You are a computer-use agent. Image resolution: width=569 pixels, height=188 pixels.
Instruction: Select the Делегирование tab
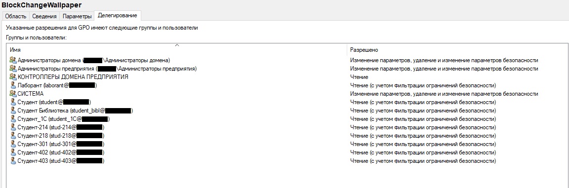(118, 16)
